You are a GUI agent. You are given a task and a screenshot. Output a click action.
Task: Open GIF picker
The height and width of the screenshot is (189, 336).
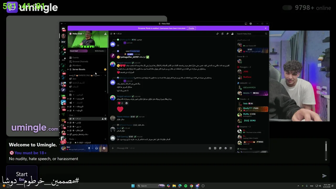(x=215, y=148)
